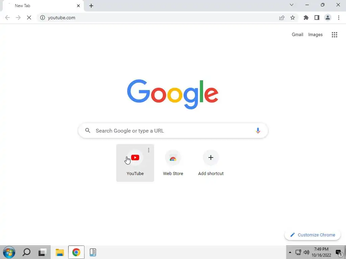Open the notebook app in taskbar
The height and width of the screenshot is (259, 346).
pyautogui.click(x=93, y=252)
